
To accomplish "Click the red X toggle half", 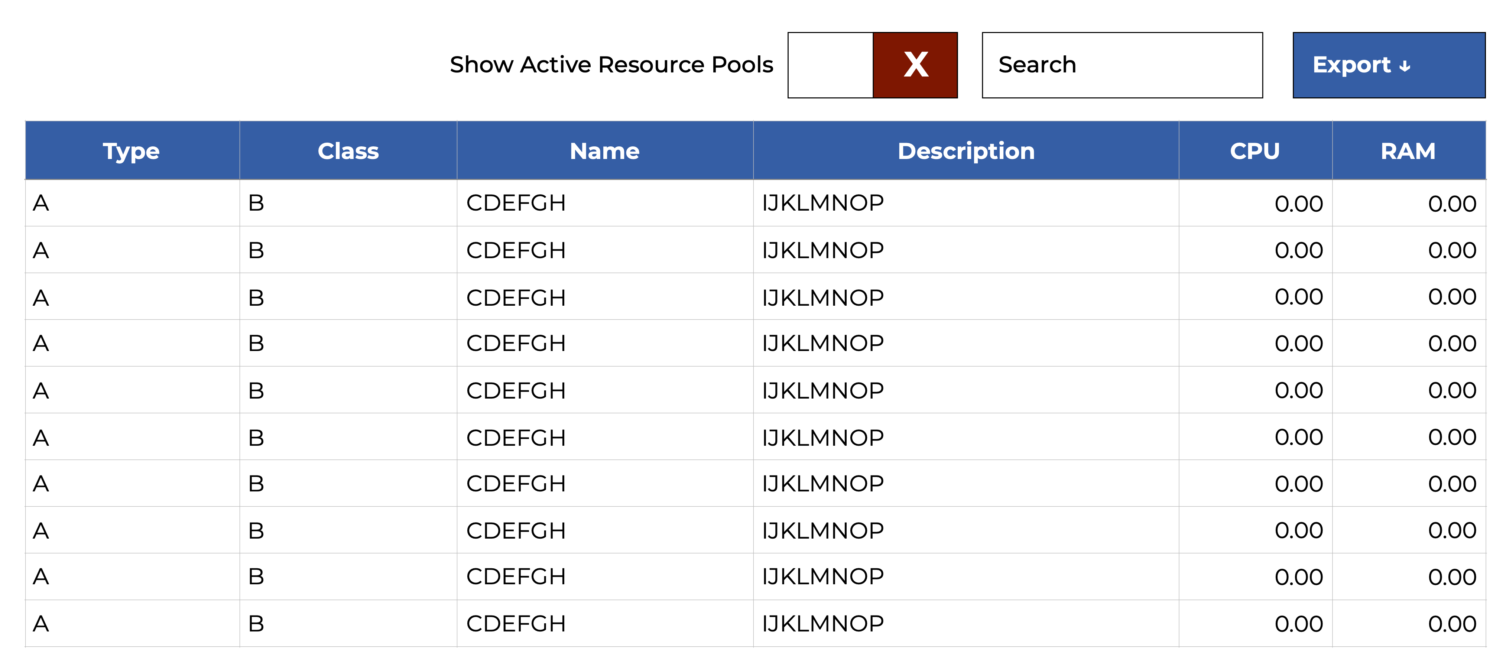I will tap(915, 65).
